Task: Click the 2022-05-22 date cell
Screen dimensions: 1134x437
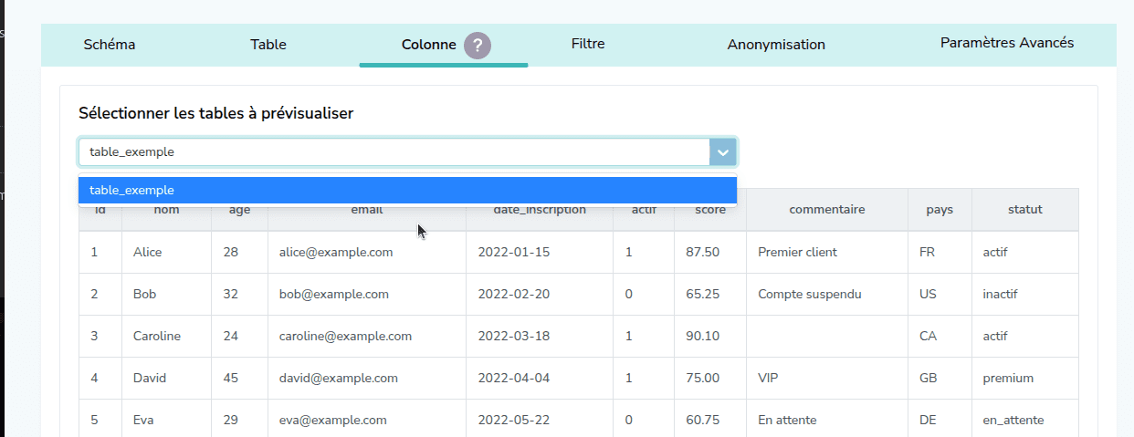Action: pos(514,420)
